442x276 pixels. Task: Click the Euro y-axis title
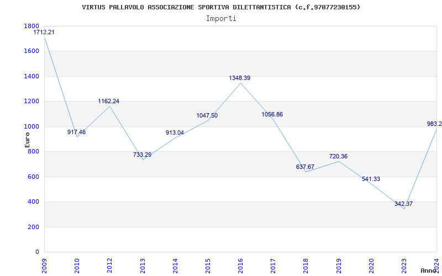pyautogui.click(x=27, y=140)
